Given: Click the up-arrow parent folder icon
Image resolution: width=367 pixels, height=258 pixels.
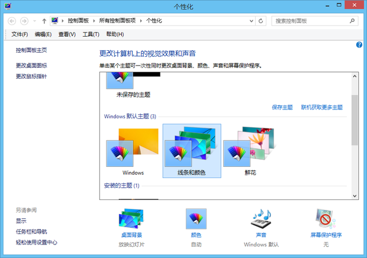Looking at the screenshot, I should tap(44, 21).
